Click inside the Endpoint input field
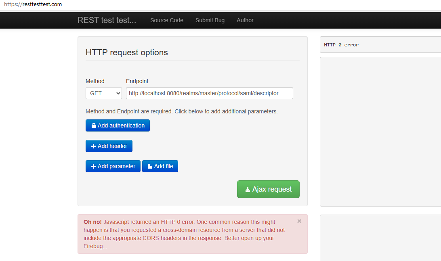 point(209,93)
